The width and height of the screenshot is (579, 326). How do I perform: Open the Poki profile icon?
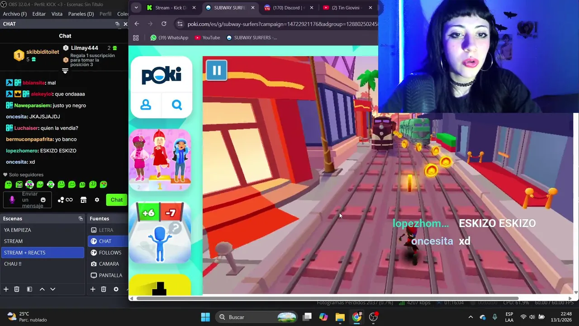pyautogui.click(x=146, y=105)
